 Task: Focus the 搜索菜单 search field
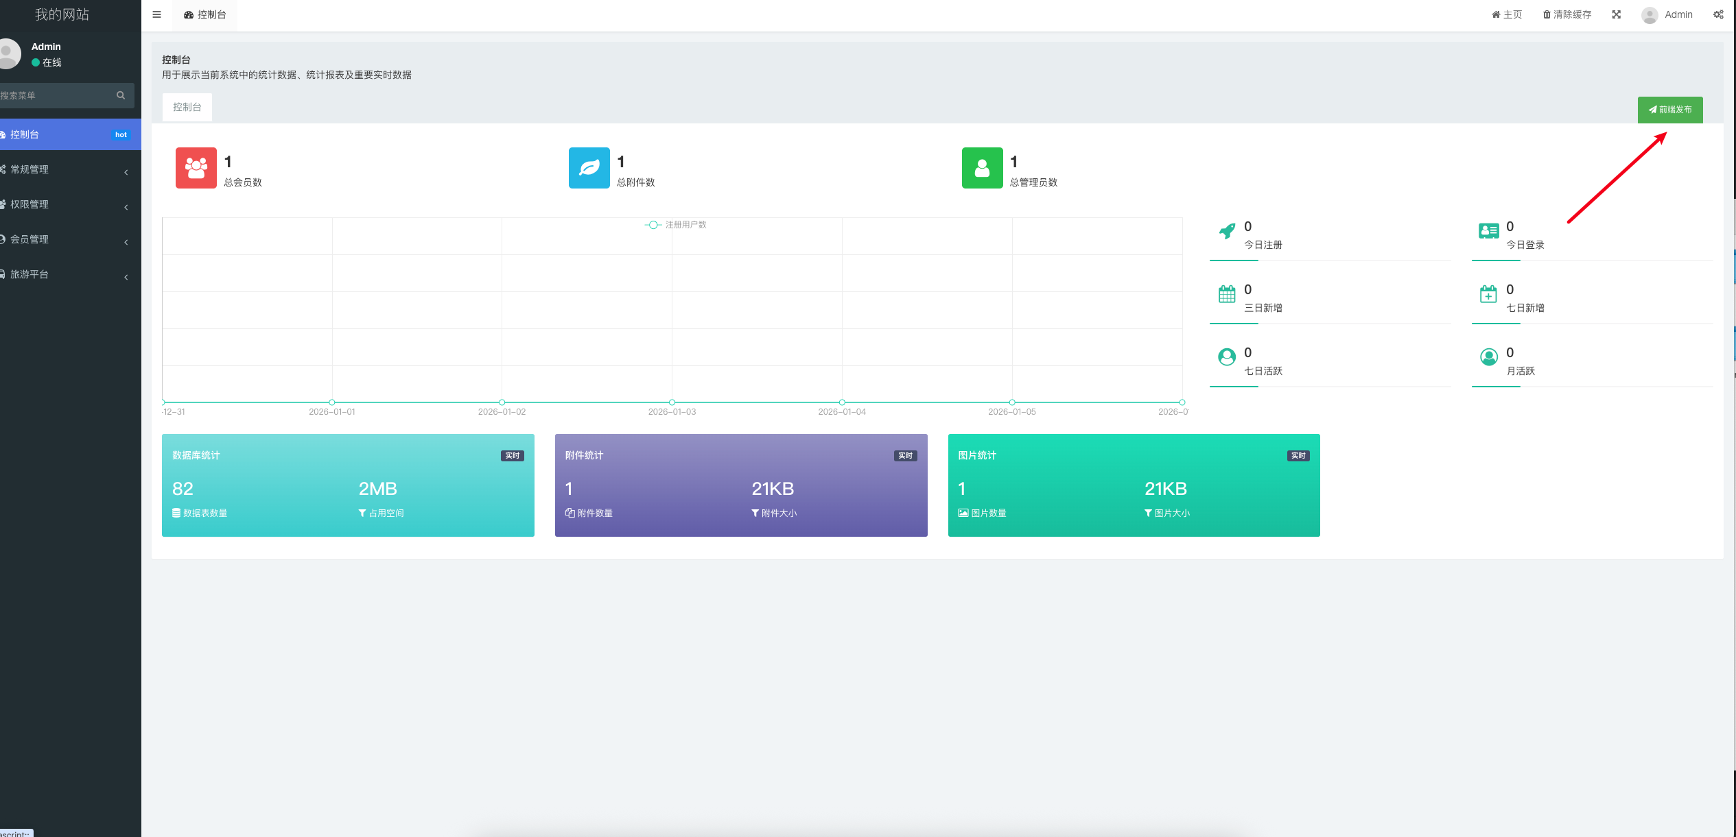coord(55,95)
